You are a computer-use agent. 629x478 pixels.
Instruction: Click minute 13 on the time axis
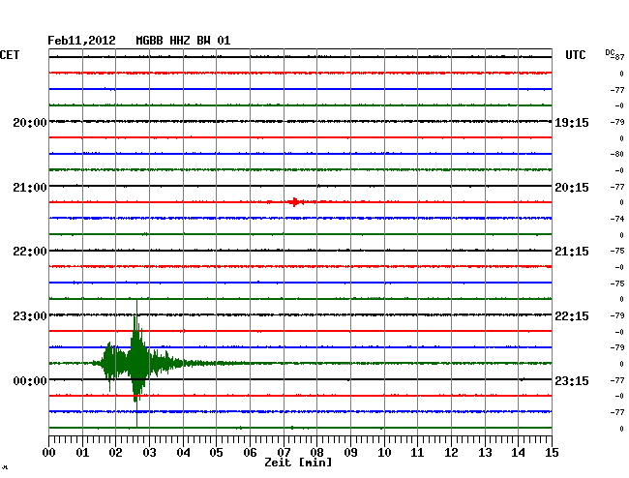pyautogui.click(x=485, y=453)
